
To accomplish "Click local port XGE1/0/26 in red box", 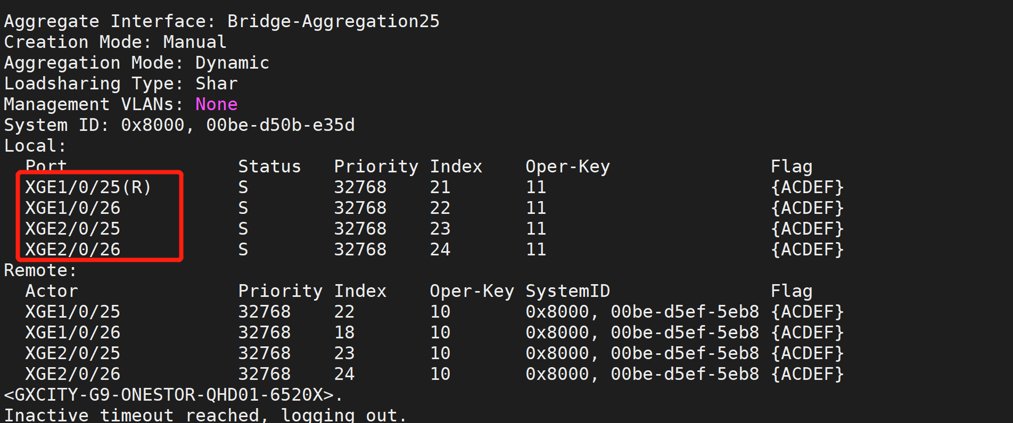I will click(73, 208).
